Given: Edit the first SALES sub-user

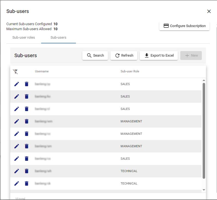Looking at the screenshot, I should coord(17,84).
